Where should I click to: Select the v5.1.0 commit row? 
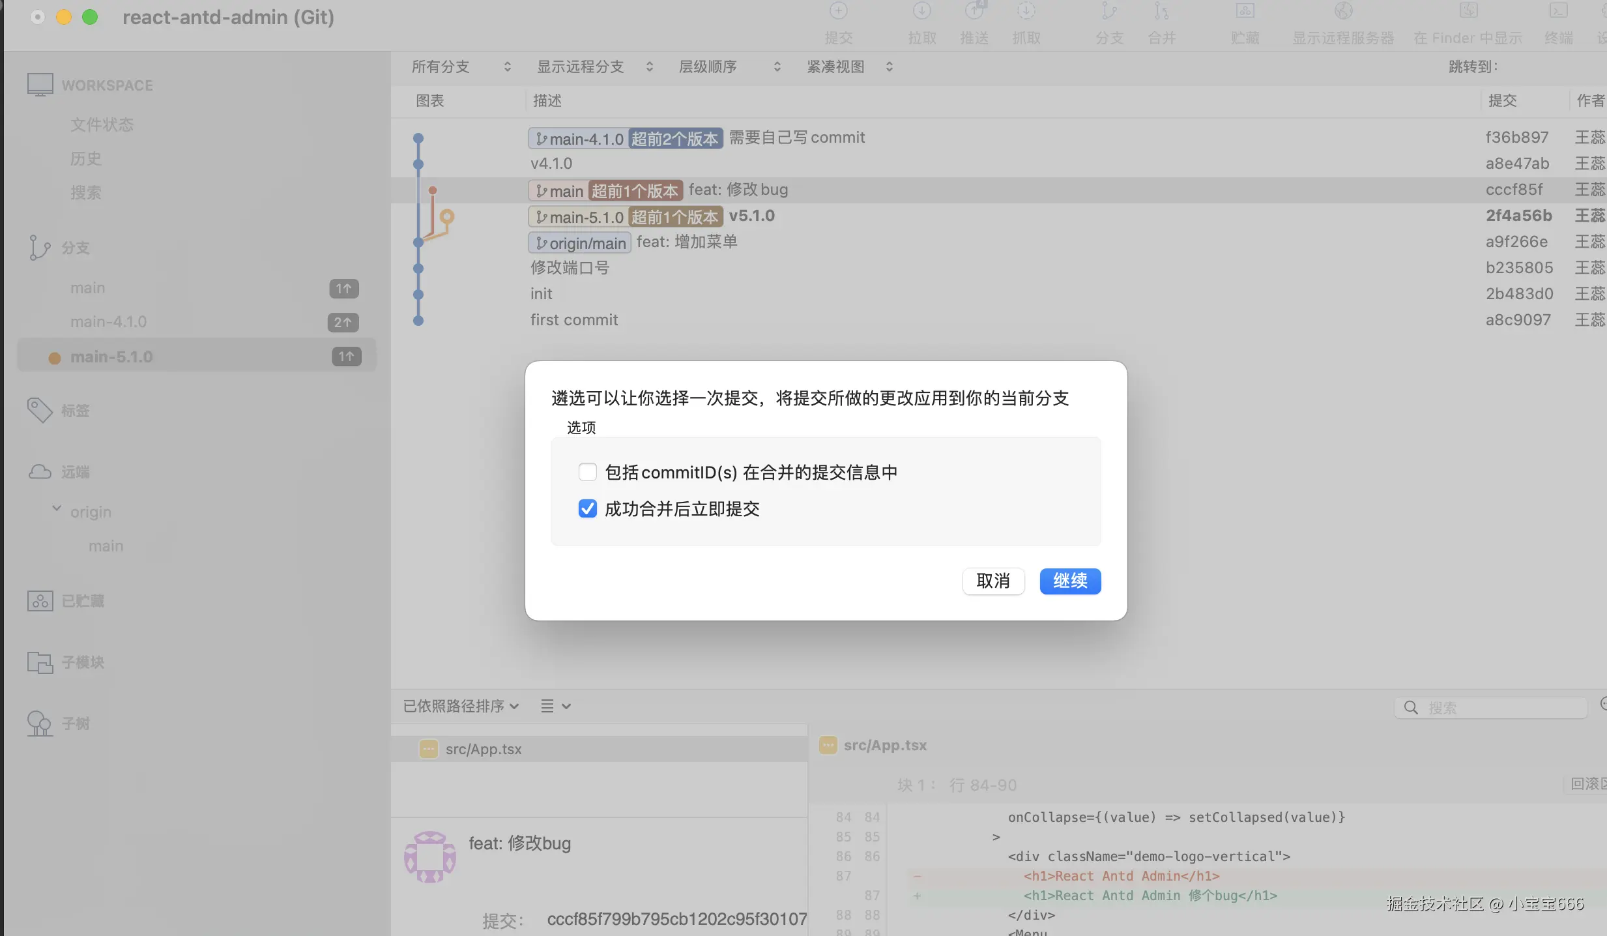click(998, 216)
